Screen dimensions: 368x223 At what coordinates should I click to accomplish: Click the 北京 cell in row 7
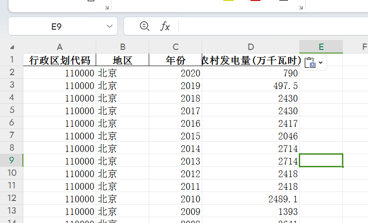point(123,135)
